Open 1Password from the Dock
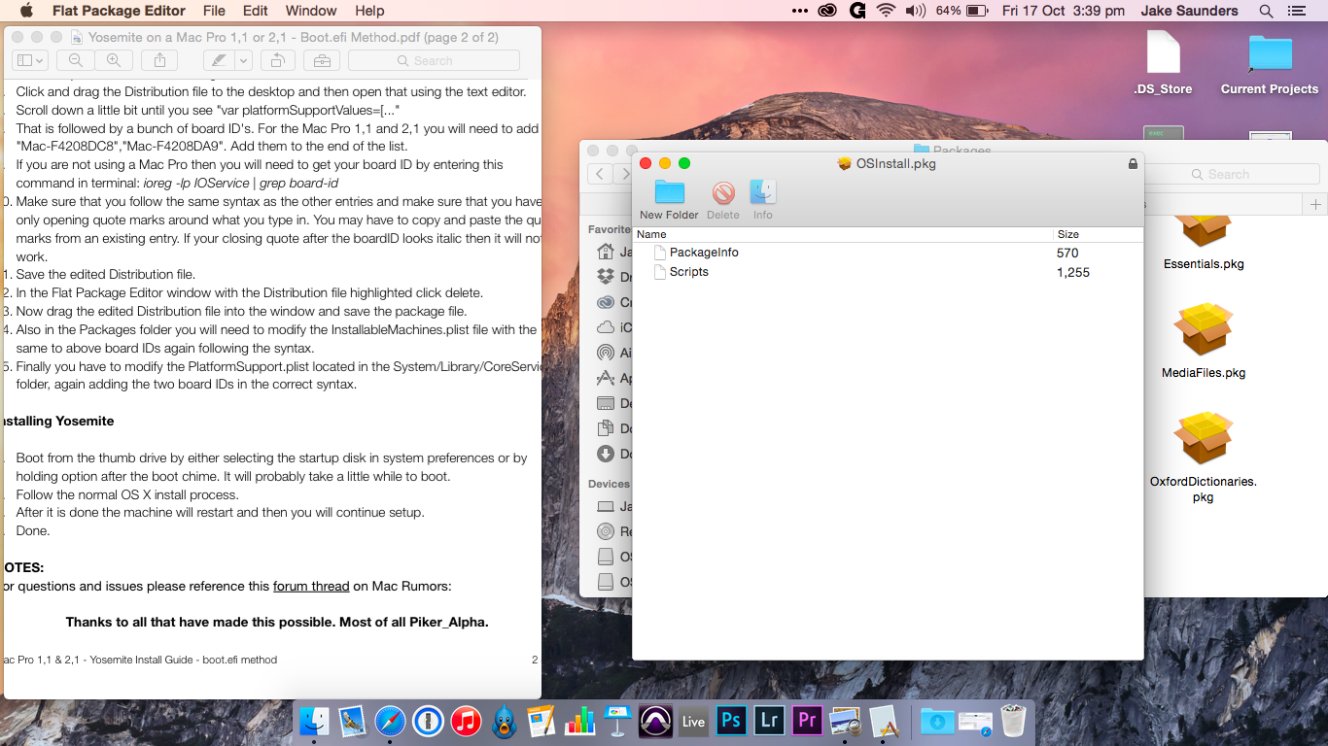The image size is (1328, 746). pos(428,721)
